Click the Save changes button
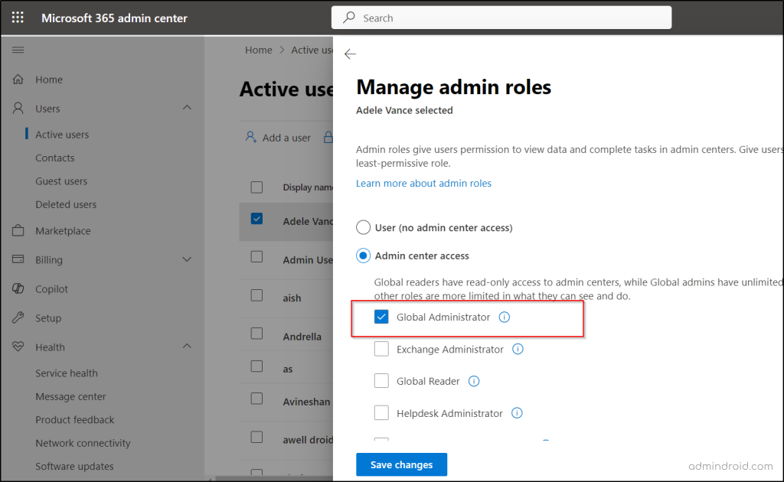This screenshot has width=784, height=482. click(401, 464)
